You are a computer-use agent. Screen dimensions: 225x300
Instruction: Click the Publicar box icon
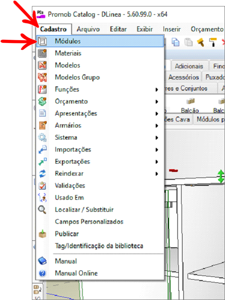click(42, 234)
